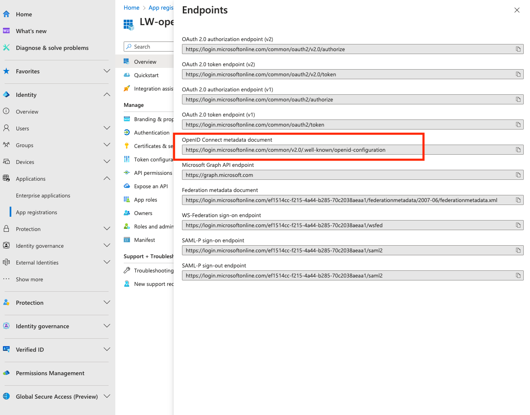
Task: Click the Authentication icon in Manage menu
Action: [127, 132]
